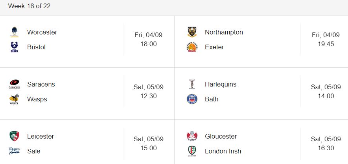This screenshot has width=348, height=164.
Task: Click the Exeter Chiefs logo
Action: (x=192, y=47)
